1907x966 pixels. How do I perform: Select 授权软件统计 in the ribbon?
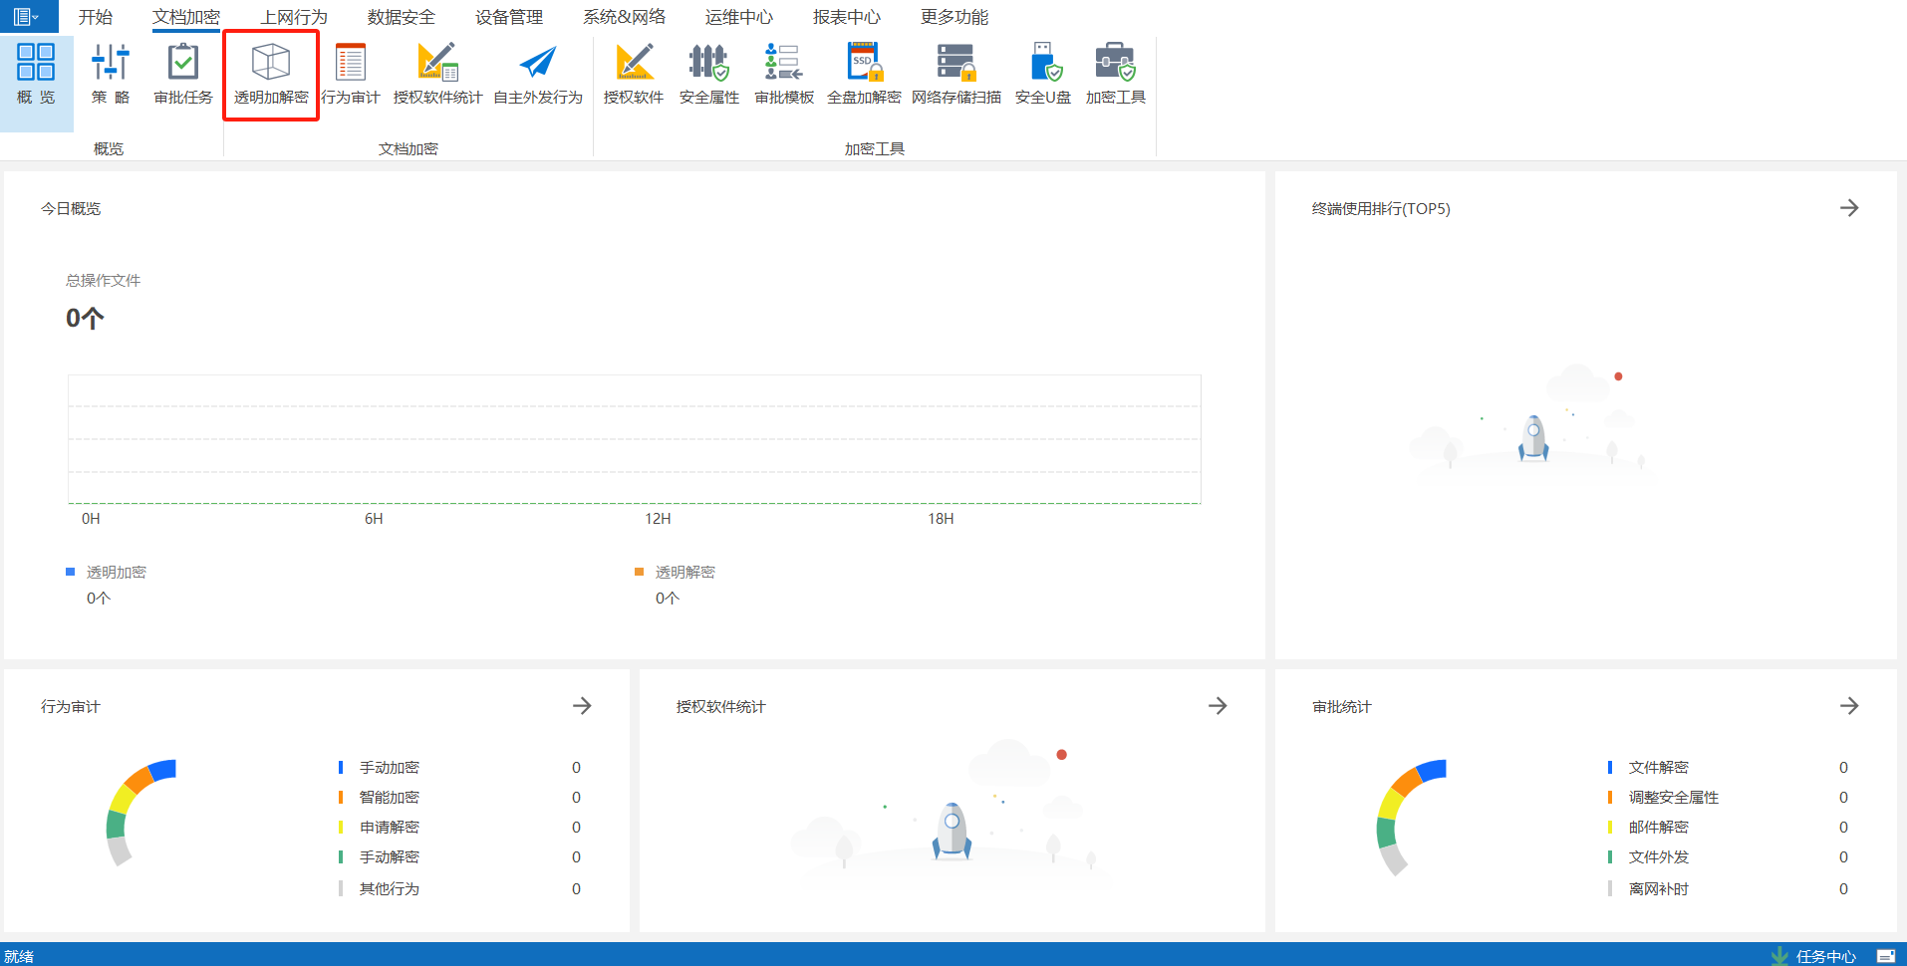tap(437, 74)
